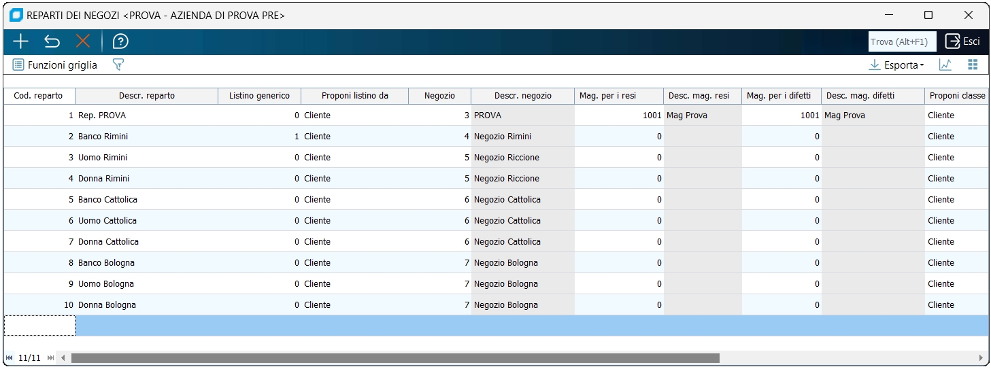
Task: Click Mag. per i difetti header
Action: 782,96
